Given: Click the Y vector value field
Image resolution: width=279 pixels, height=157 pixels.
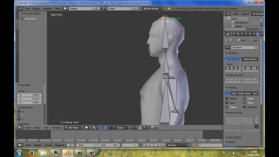Looking at the screenshot, I should click(29, 99).
